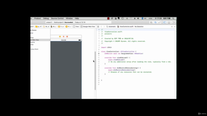Go forward in assistant editor history
Screen dimensions: 207x116
click(104, 26)
